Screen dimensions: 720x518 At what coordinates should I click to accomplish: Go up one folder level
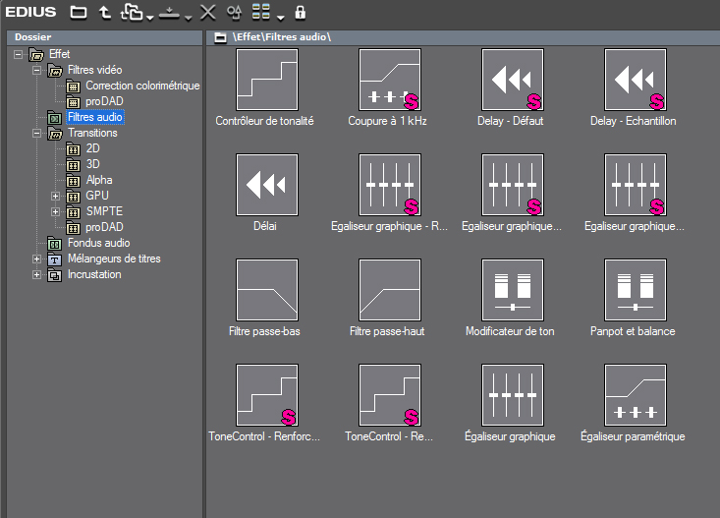[105, 13]
